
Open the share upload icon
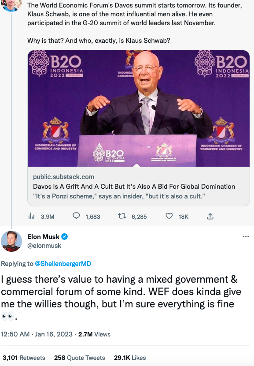pyautogui.click(x=210, y=217)
